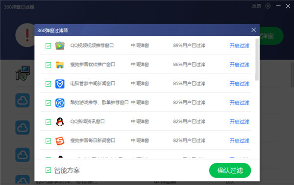
Task: Click the green 确认过滤 button
Action: [230, 170]
